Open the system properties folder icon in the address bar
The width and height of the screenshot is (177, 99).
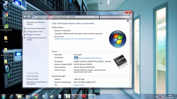[33, 17]
